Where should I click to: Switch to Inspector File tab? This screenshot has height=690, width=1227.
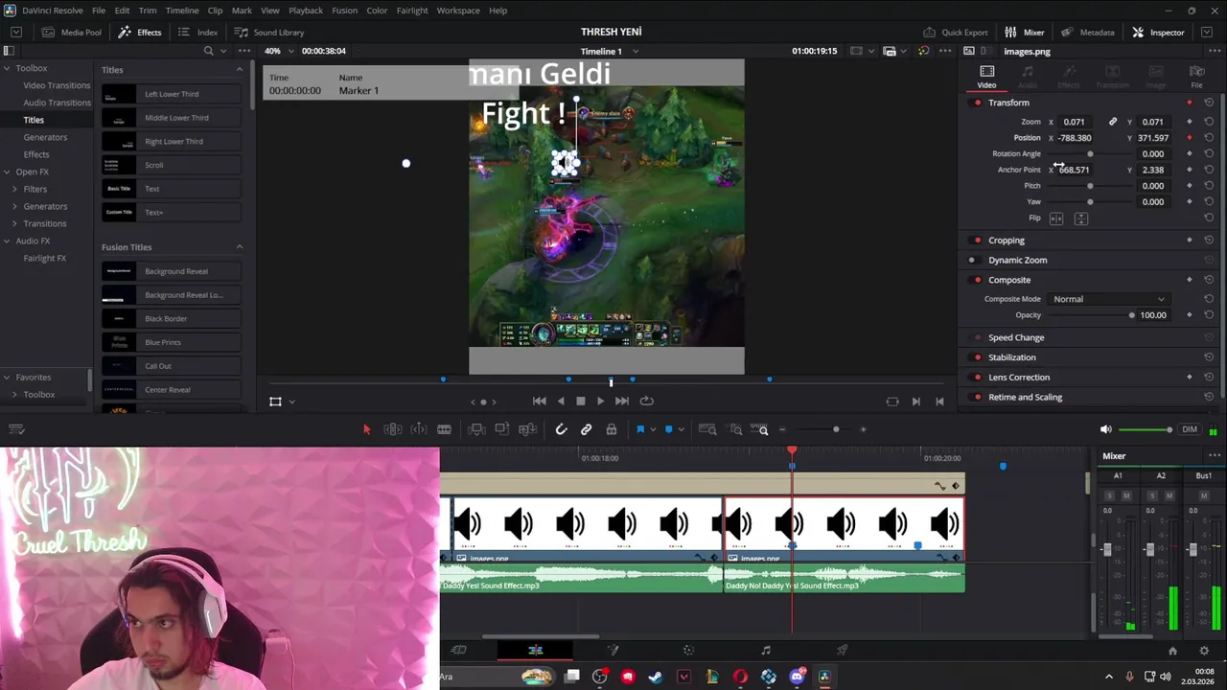tap(1196, 77)
